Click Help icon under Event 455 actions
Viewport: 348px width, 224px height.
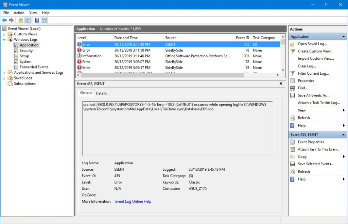coord(293,179)
